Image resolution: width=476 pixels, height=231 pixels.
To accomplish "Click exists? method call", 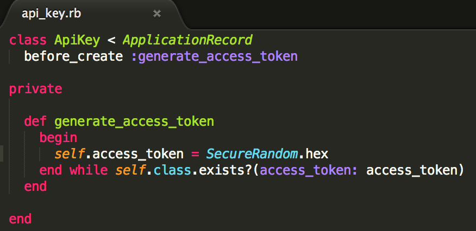I will [226, 170].
